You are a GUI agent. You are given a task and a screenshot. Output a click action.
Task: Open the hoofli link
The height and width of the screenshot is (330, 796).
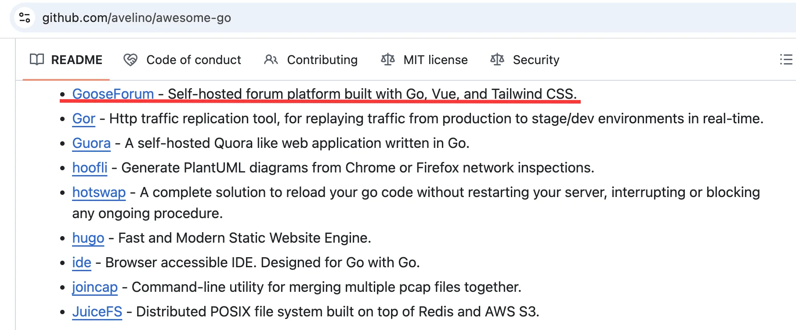click(90, 168)
